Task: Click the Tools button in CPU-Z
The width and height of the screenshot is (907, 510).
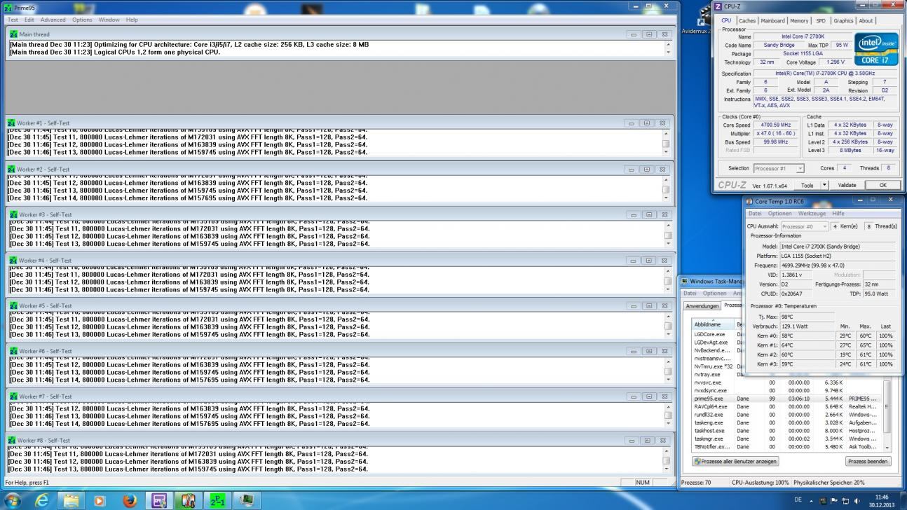Action: pyautogui.click(x=807, y=185)
